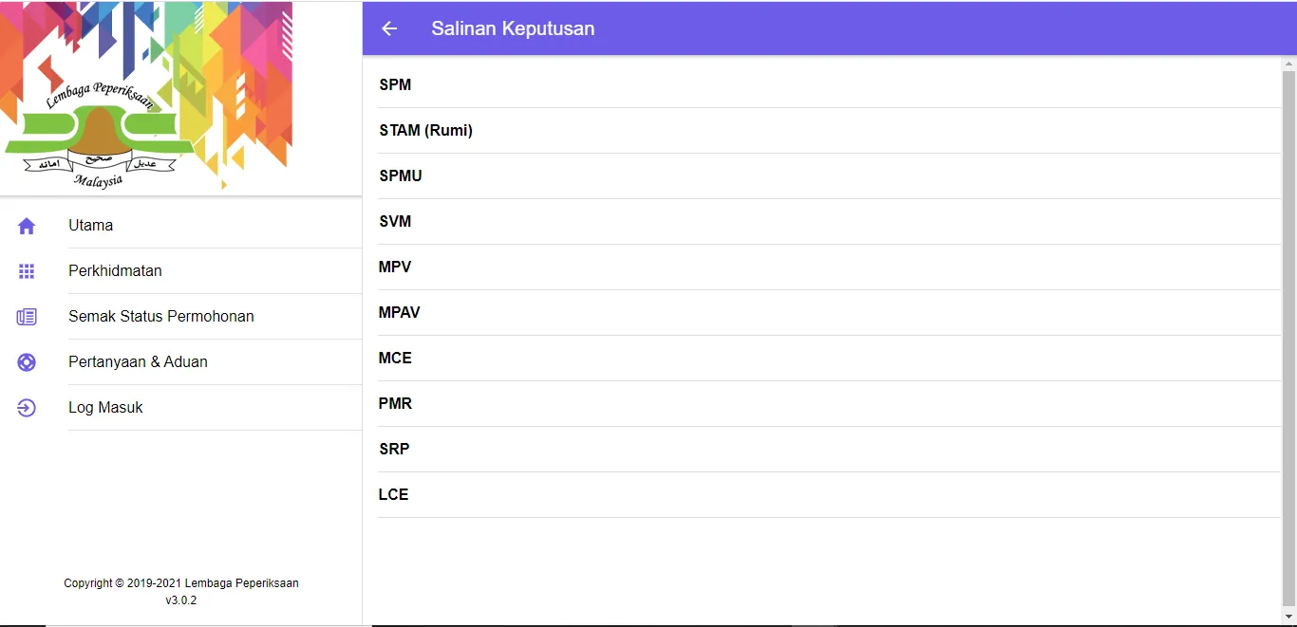Click the vertical scrollbar thumb on the right
Image resolution: width=1297 pixels, height=627 pixels.
pos(1288,337)
